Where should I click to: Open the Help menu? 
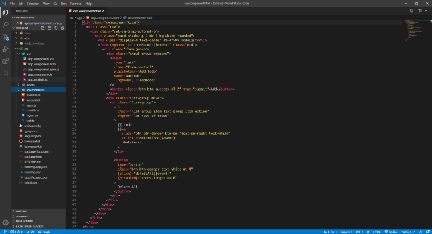[88, 4]
